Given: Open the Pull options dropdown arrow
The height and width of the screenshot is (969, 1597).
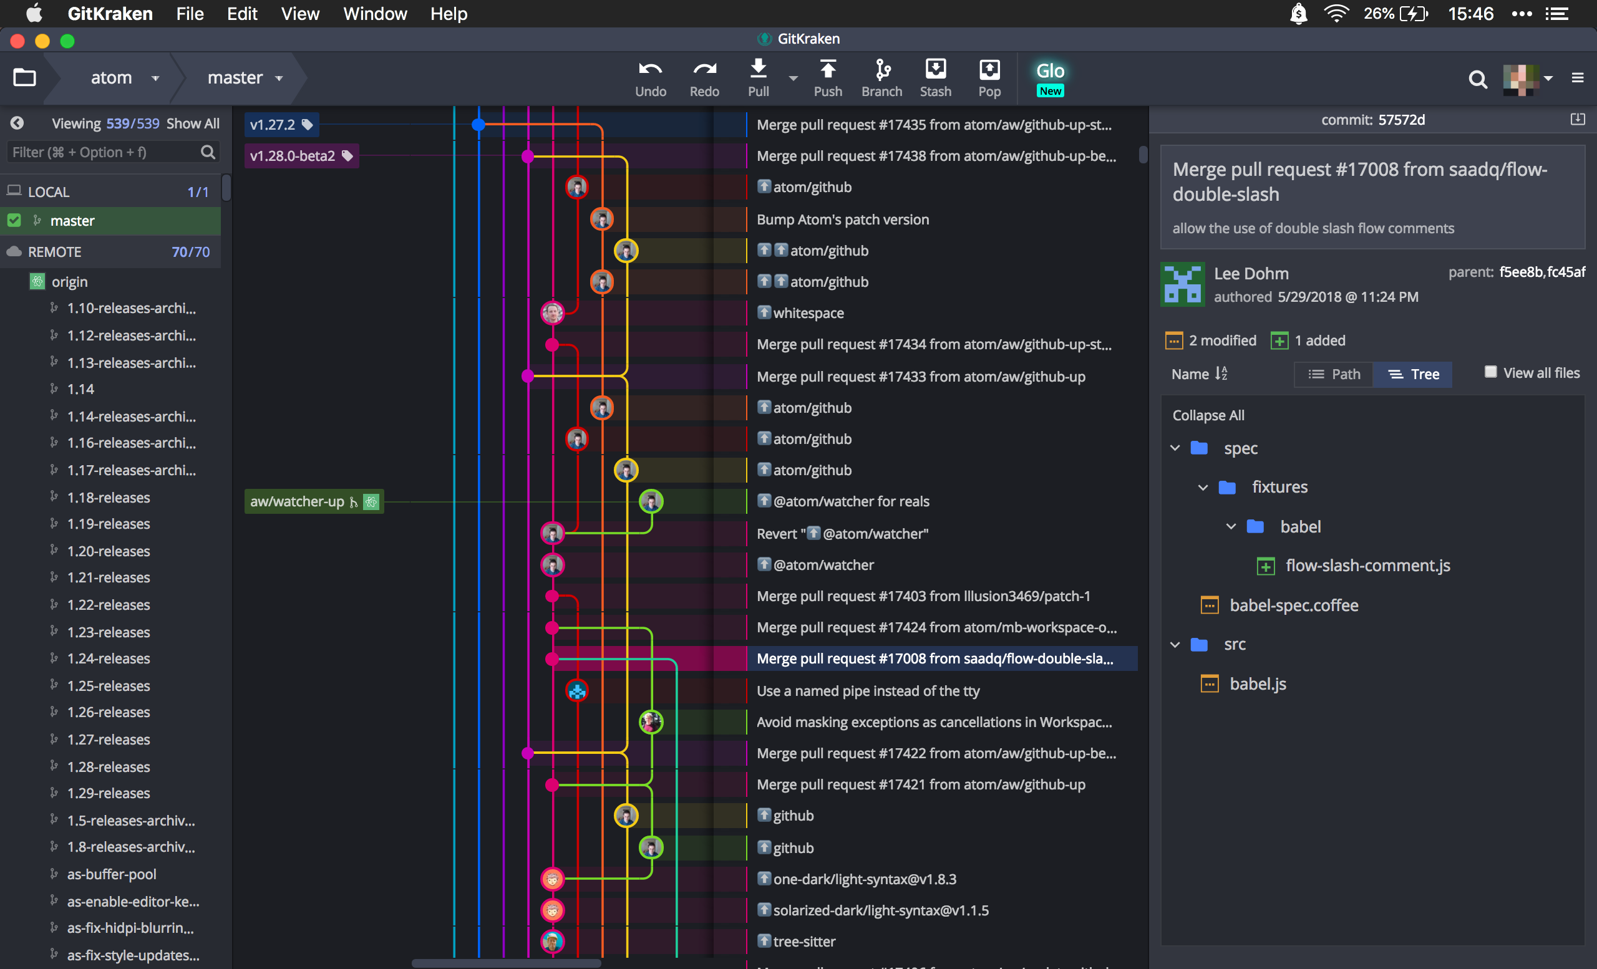Looking at the screenshot, I should click(793, 78).
